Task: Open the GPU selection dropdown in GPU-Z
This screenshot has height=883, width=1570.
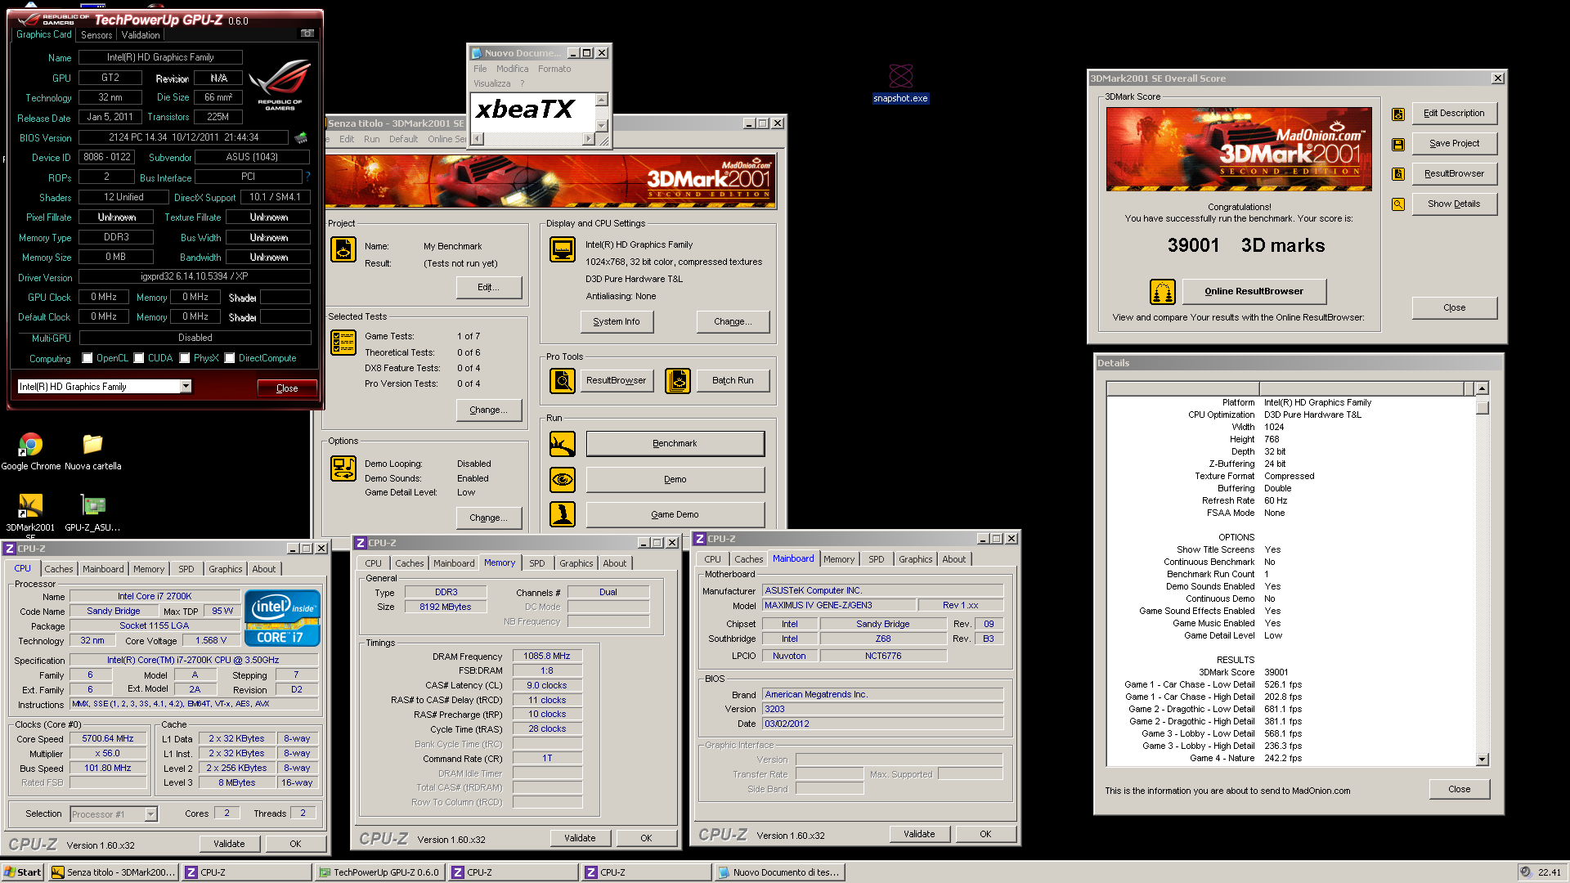Action: [186, 386]
